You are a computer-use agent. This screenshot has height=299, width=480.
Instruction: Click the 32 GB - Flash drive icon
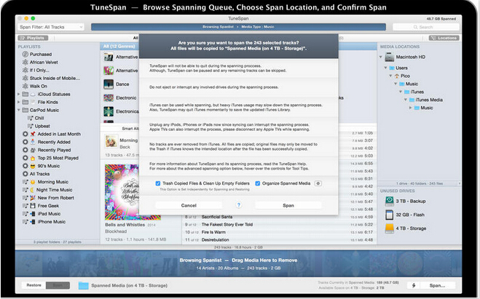[x=390, y=215]
